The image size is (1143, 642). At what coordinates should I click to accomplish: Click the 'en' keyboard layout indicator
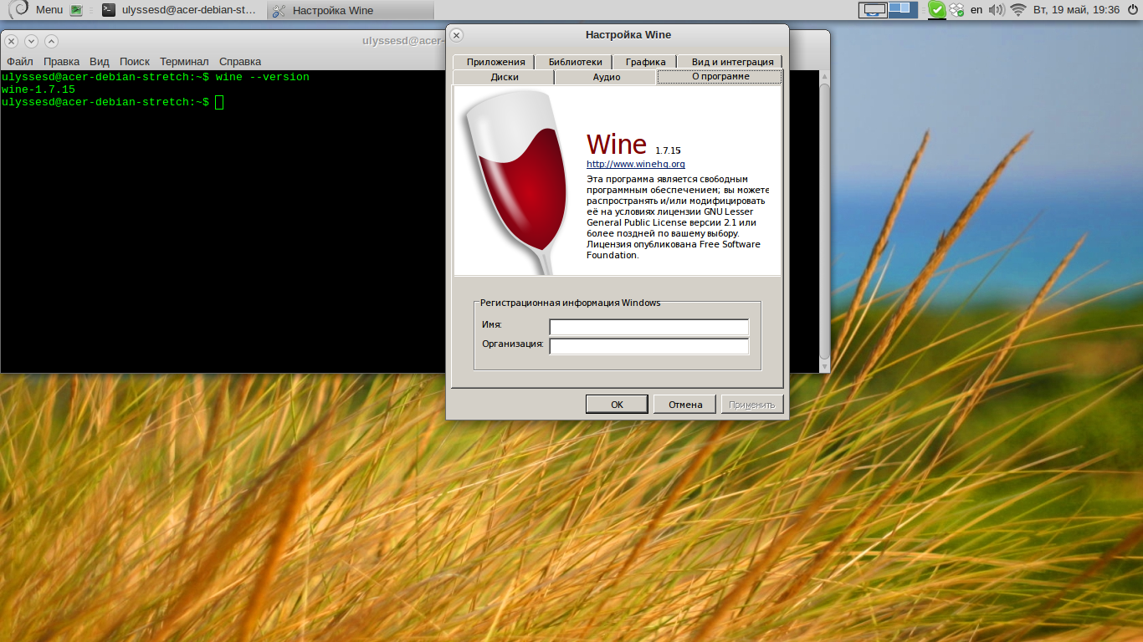pyautogui.click(x=976, y=10)
